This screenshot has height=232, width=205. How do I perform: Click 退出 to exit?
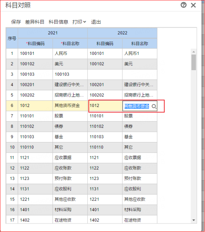96,22
